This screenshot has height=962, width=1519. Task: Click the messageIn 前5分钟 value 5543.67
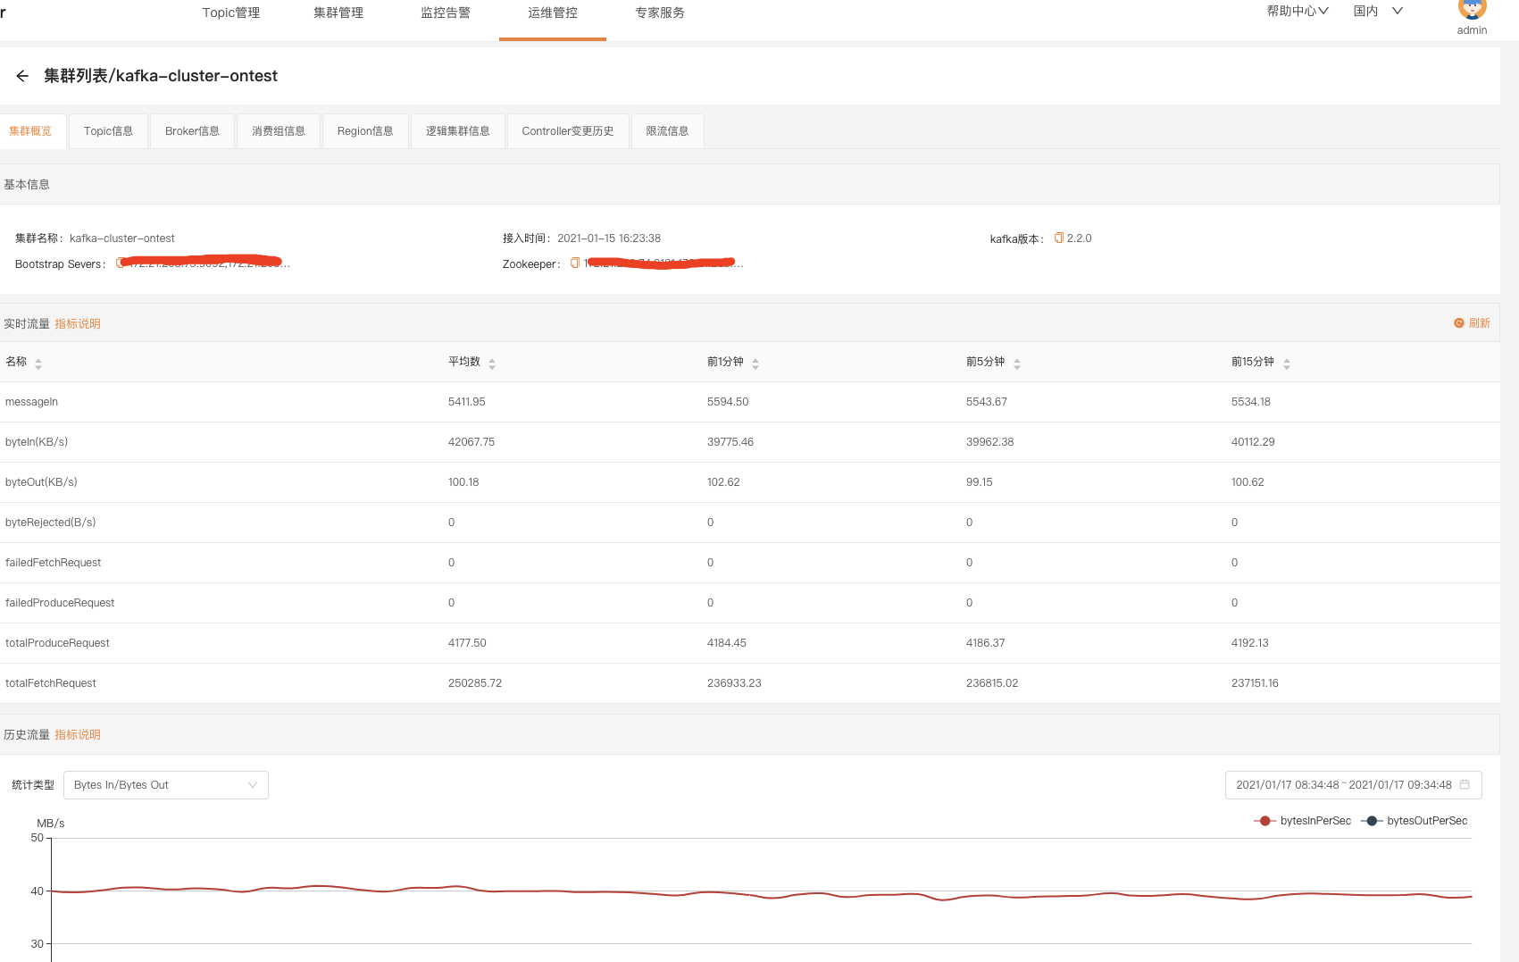pyautogui.click(x=986, y=402)
